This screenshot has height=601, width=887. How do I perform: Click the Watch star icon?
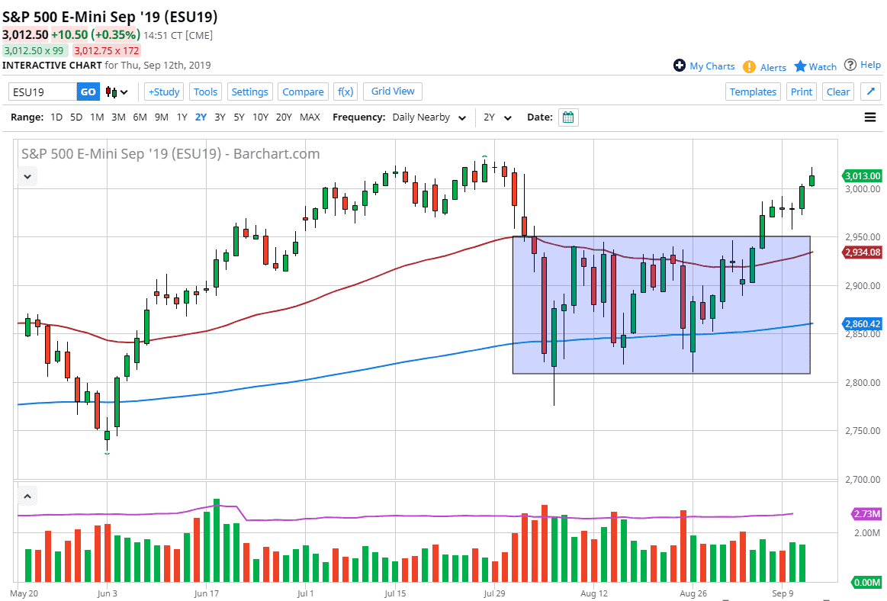pyautogui.click(x=800, y=66)
